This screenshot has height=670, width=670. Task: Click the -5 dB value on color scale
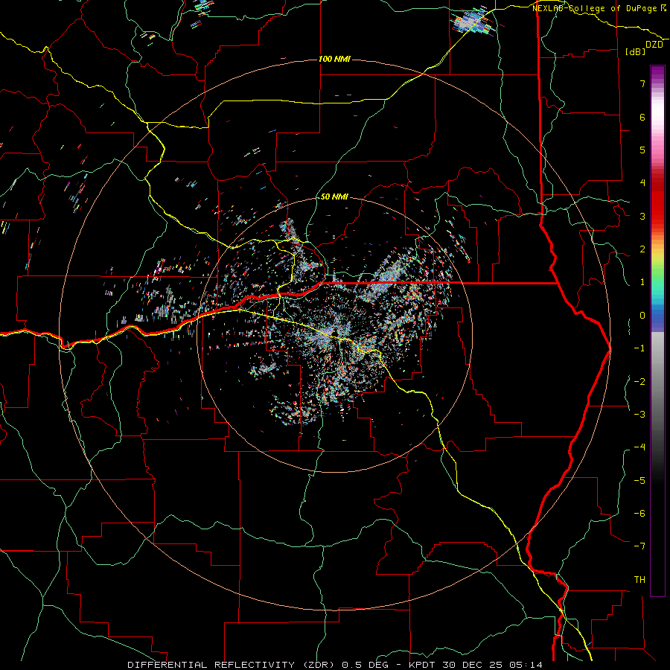point(639,480)
